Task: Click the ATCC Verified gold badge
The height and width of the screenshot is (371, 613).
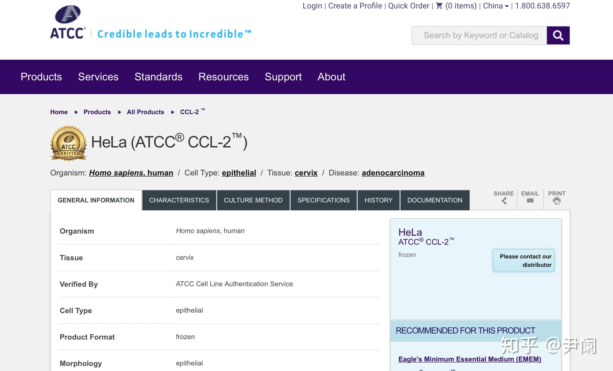Action: pyautogui.click(x=69, y=143)
